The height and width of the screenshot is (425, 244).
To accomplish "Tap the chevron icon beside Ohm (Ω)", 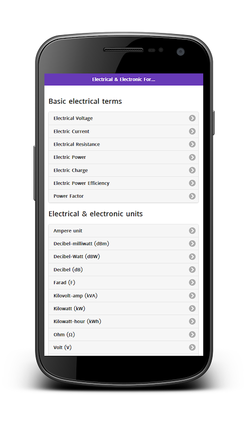I will pyautogui.click(x=192, y=335).
